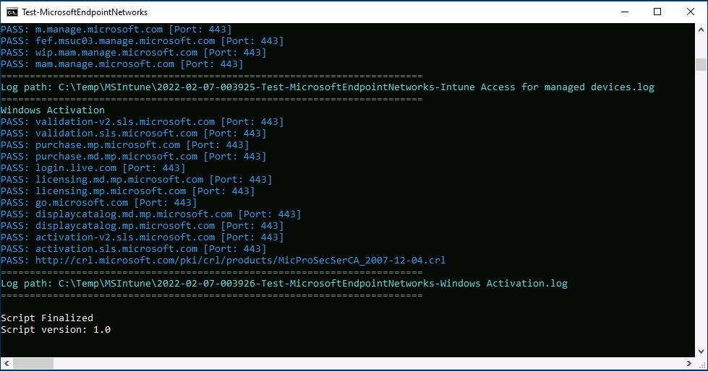Click the vertical scrollbar thumb
Screen dimensions: 708x371
701,64
